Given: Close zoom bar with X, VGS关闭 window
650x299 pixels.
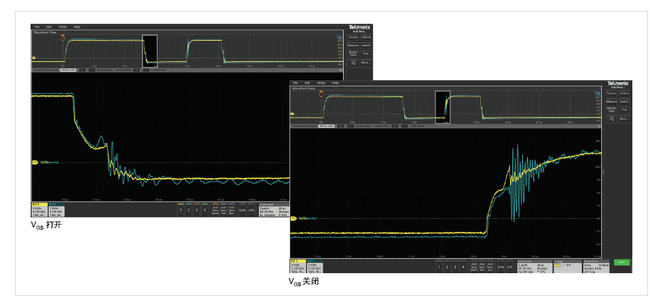Looking at the screenshot, I should click(598, 126).
